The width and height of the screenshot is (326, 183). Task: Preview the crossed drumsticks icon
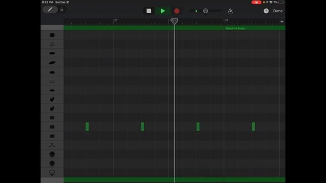(52, 145)
